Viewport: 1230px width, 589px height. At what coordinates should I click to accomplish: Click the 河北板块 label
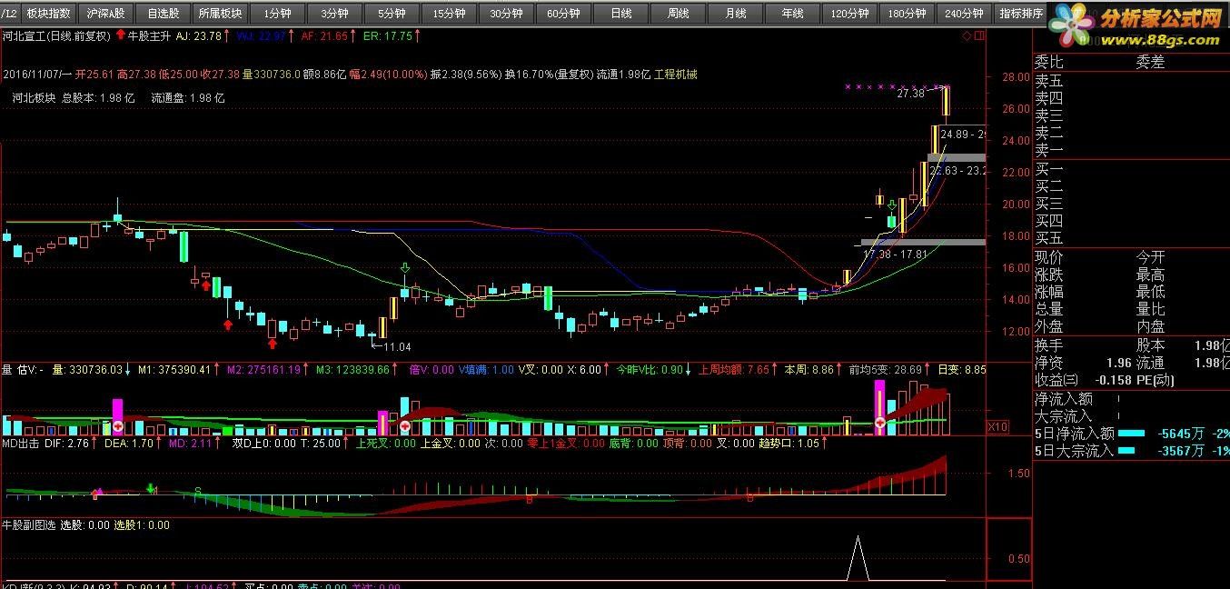pos(35,98)
